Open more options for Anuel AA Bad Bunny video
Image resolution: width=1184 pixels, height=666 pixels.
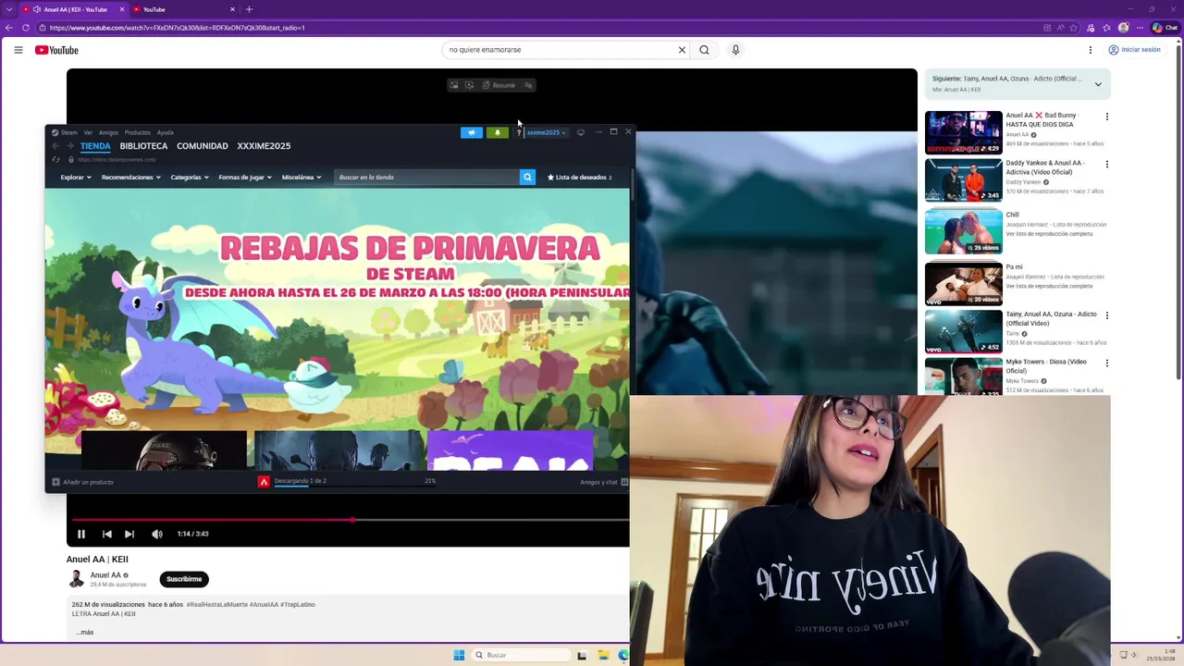[1106, 117]
